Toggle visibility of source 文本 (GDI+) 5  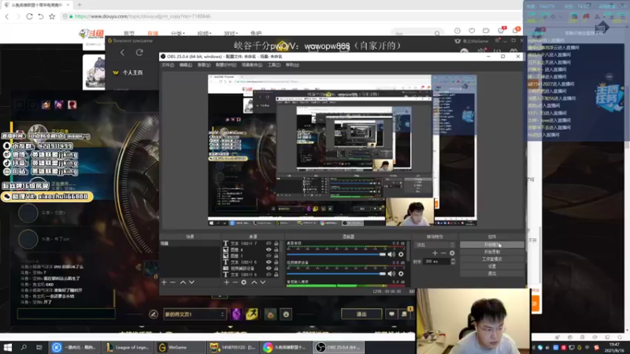[269, 262]
